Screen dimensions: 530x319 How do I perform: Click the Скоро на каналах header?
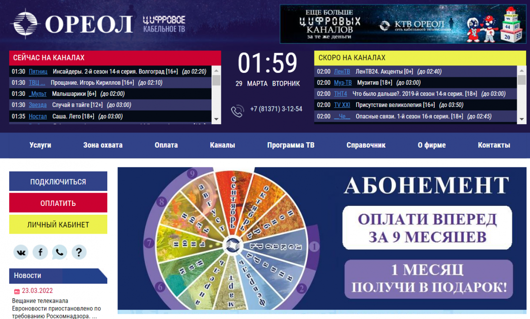(420, 58)
